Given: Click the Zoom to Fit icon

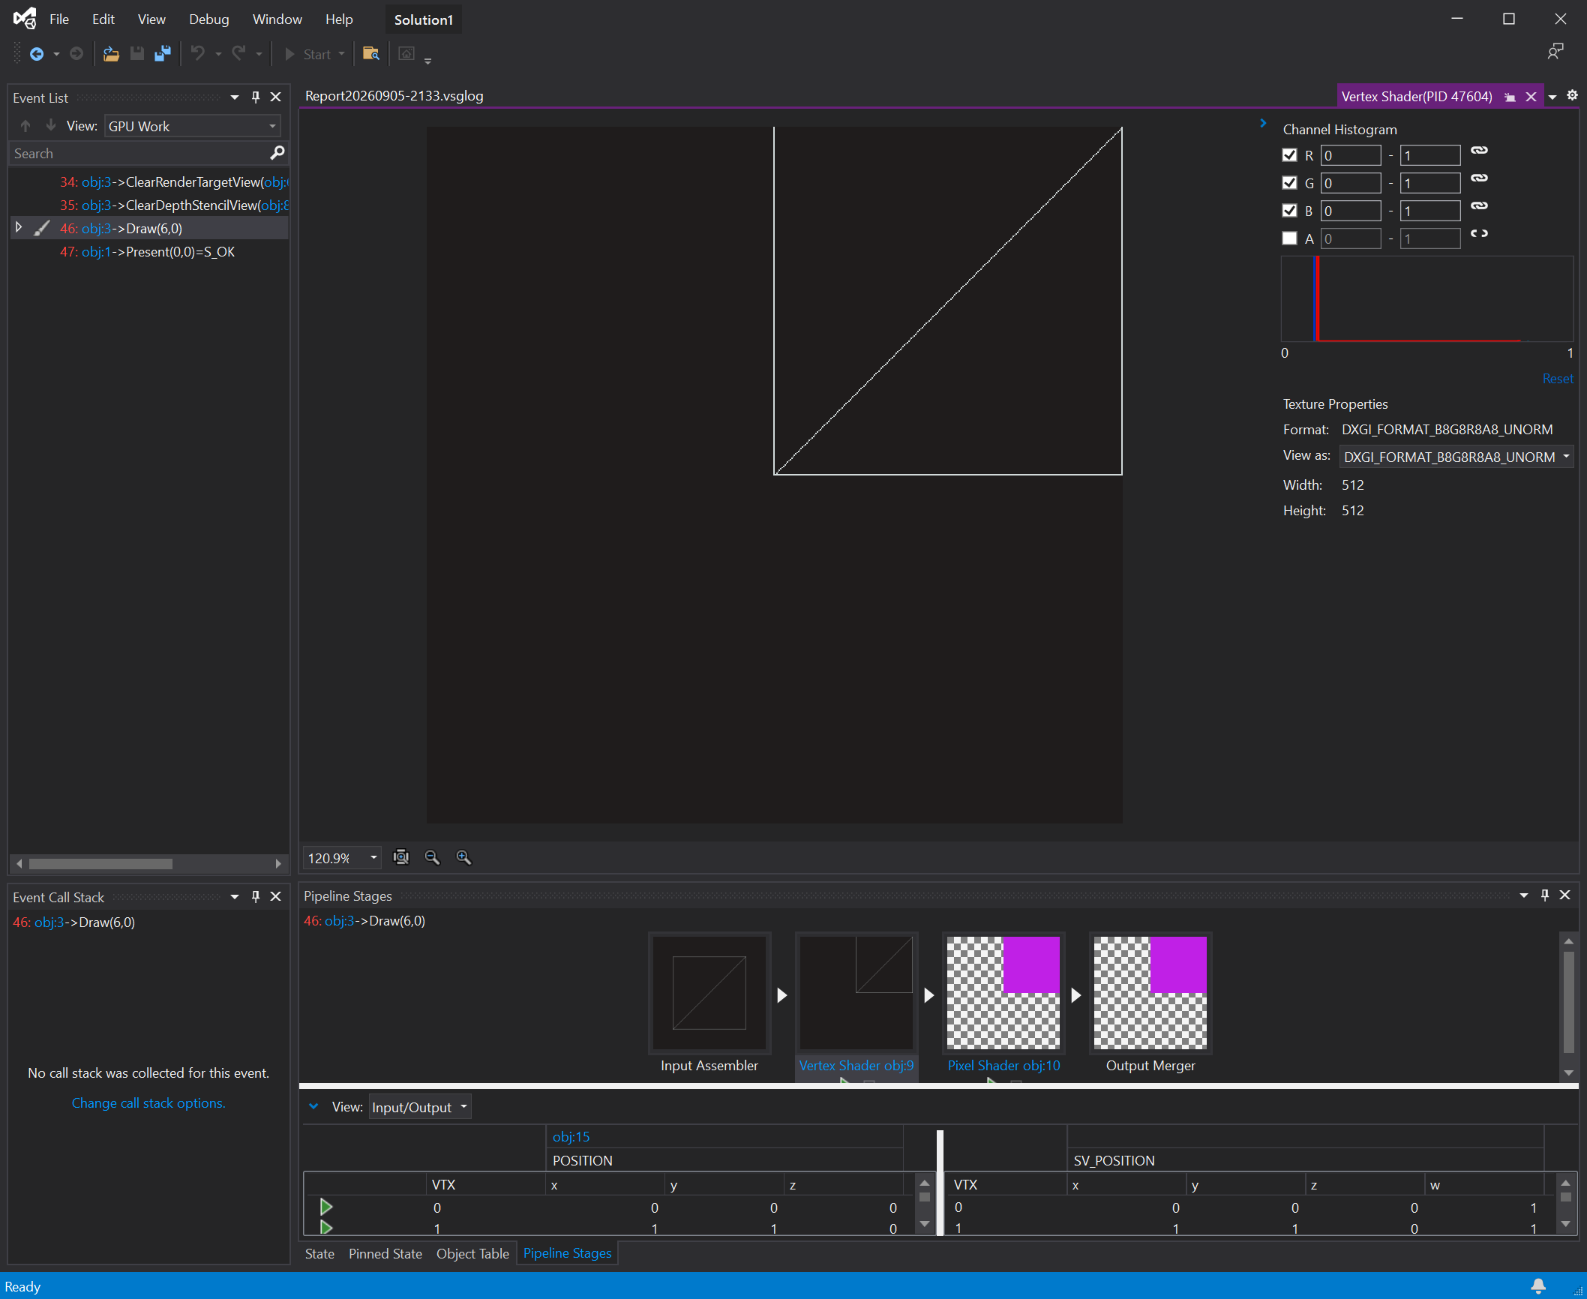Looking at the screenshot, I should [401, 857].
